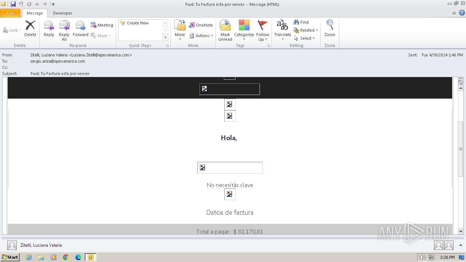Click the Datos de factura heading
Screen dimensions: 466x262
[230, 213]
